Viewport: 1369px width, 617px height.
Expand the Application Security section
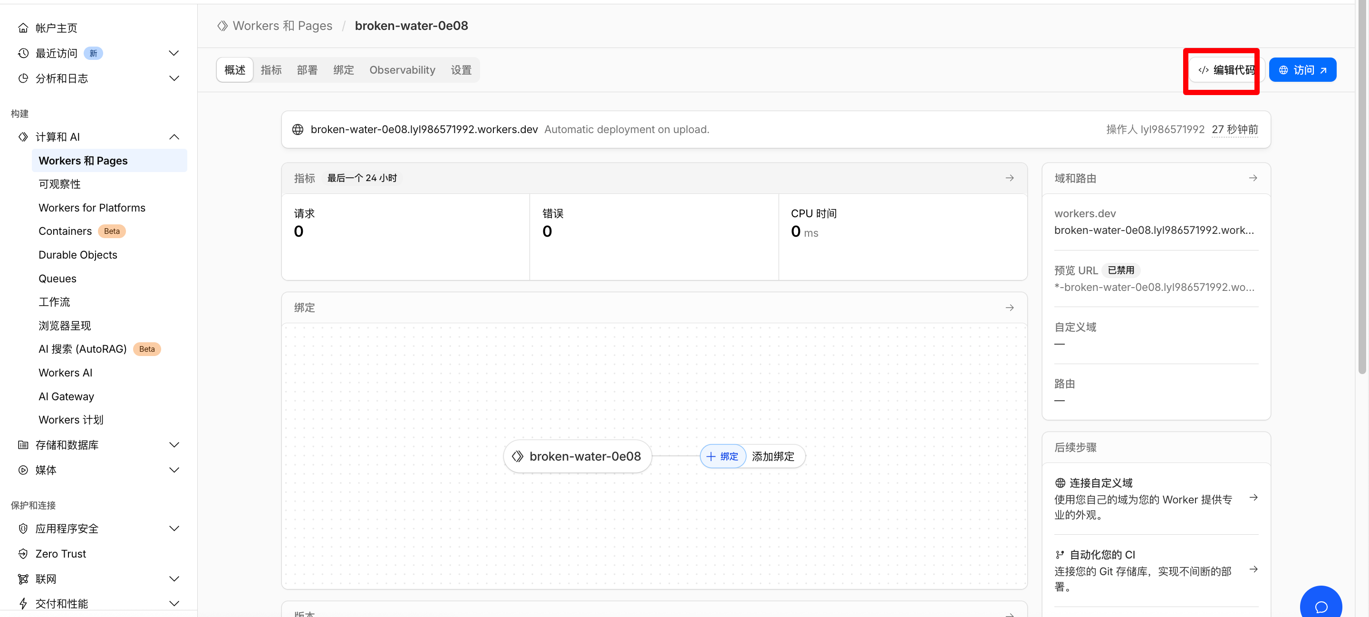tap(174, 528)
